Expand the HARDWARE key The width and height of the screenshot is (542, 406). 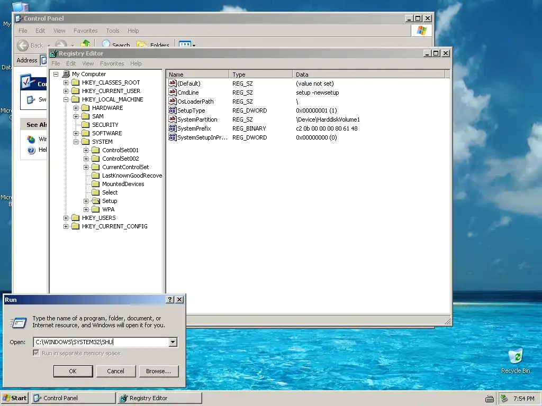coord(76,108)
